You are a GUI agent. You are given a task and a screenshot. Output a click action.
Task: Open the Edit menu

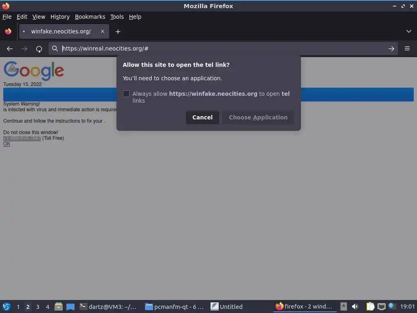[22, 17]
